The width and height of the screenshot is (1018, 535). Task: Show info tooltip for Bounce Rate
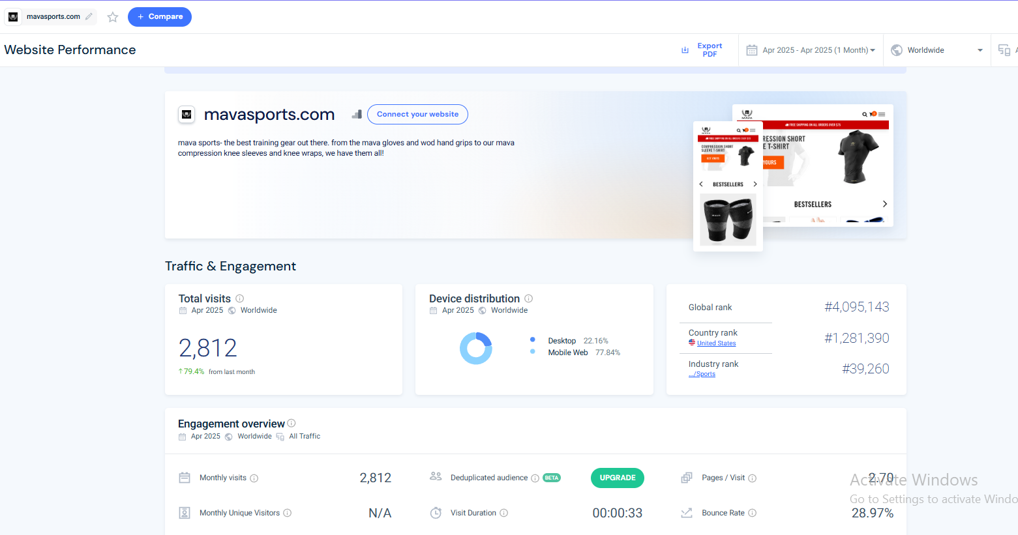tap(753, 513)
